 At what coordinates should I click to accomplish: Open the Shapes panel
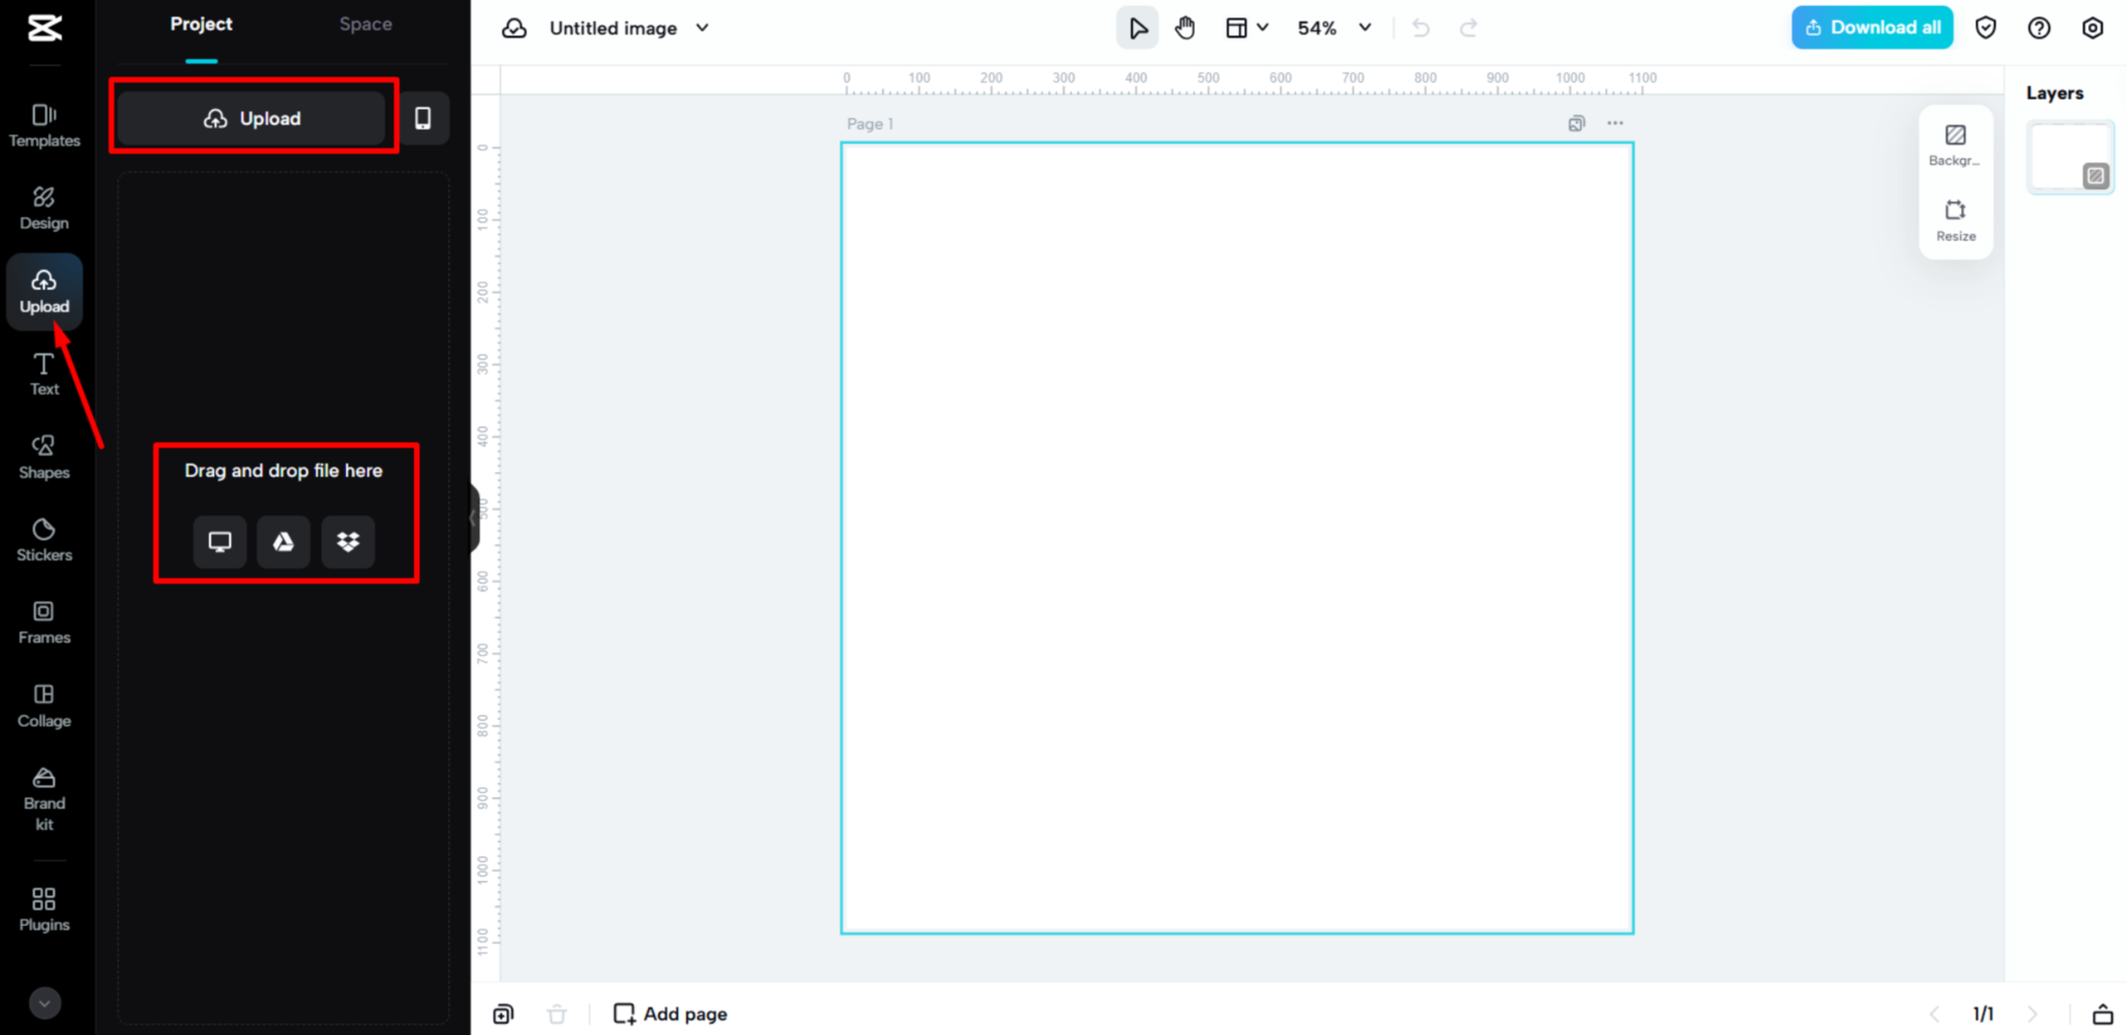pyautogui.click(x=44, y=455)
